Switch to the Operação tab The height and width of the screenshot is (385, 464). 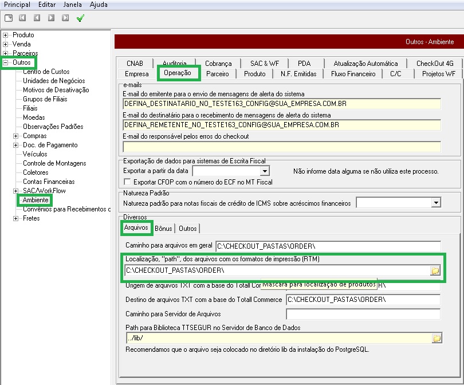point(178,73)
